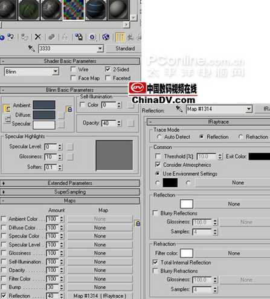The image size is (270, 299).
Task: Click the None button beside Filter color
Action: click(x=232, y=253)
